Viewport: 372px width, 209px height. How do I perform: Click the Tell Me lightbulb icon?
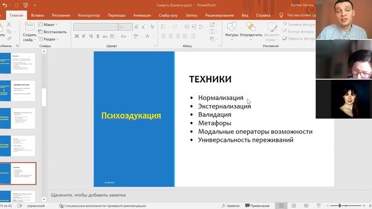click(281, 15)
